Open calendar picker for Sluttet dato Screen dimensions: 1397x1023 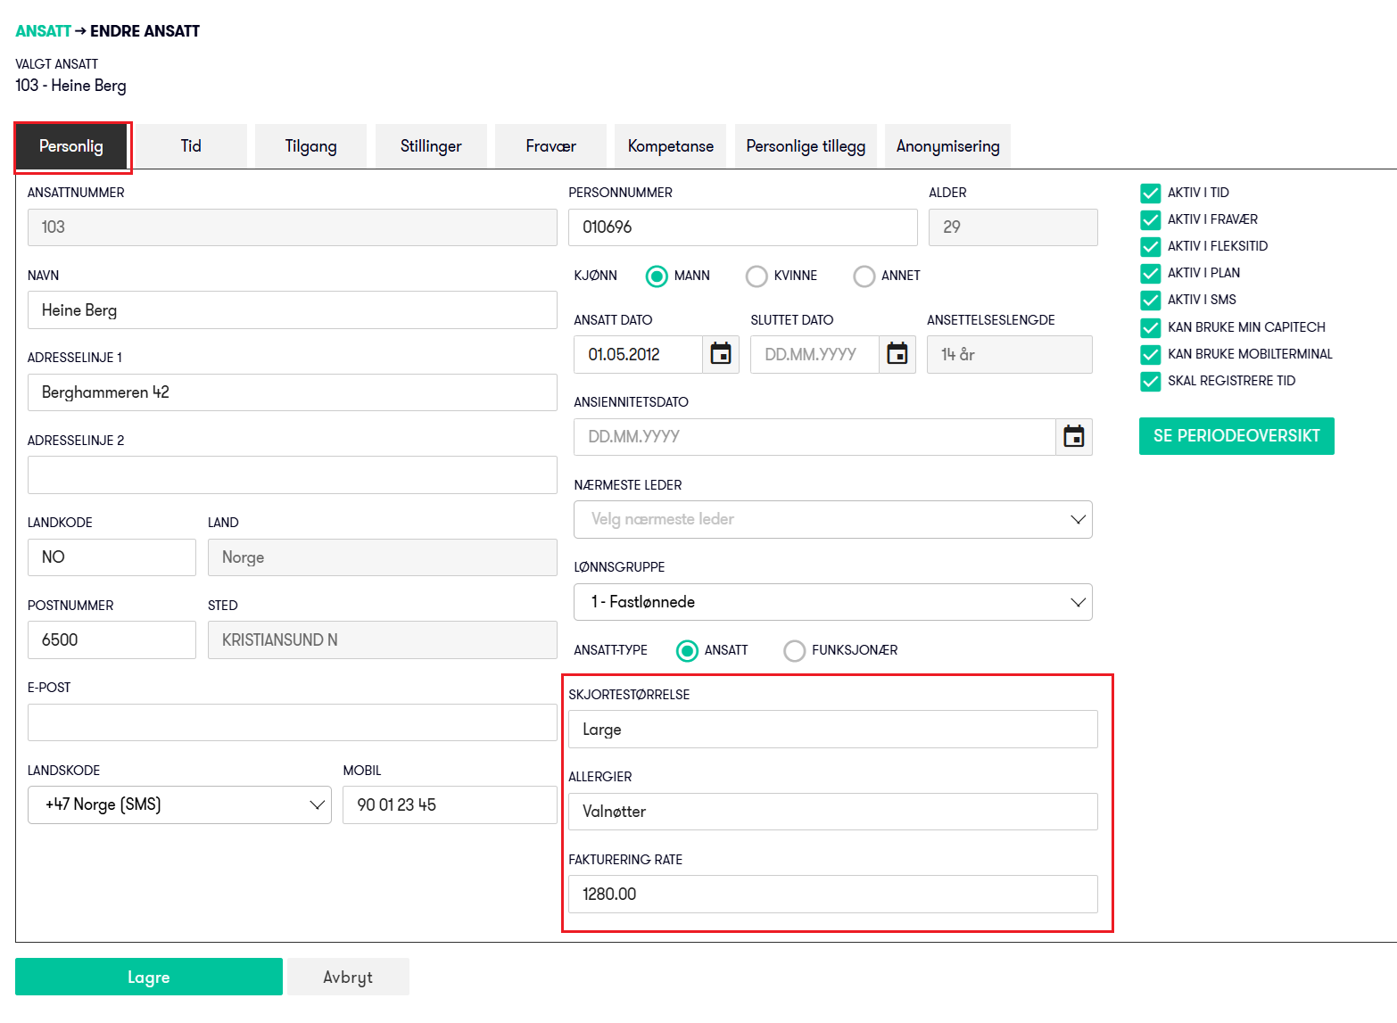tap(897, 354)
